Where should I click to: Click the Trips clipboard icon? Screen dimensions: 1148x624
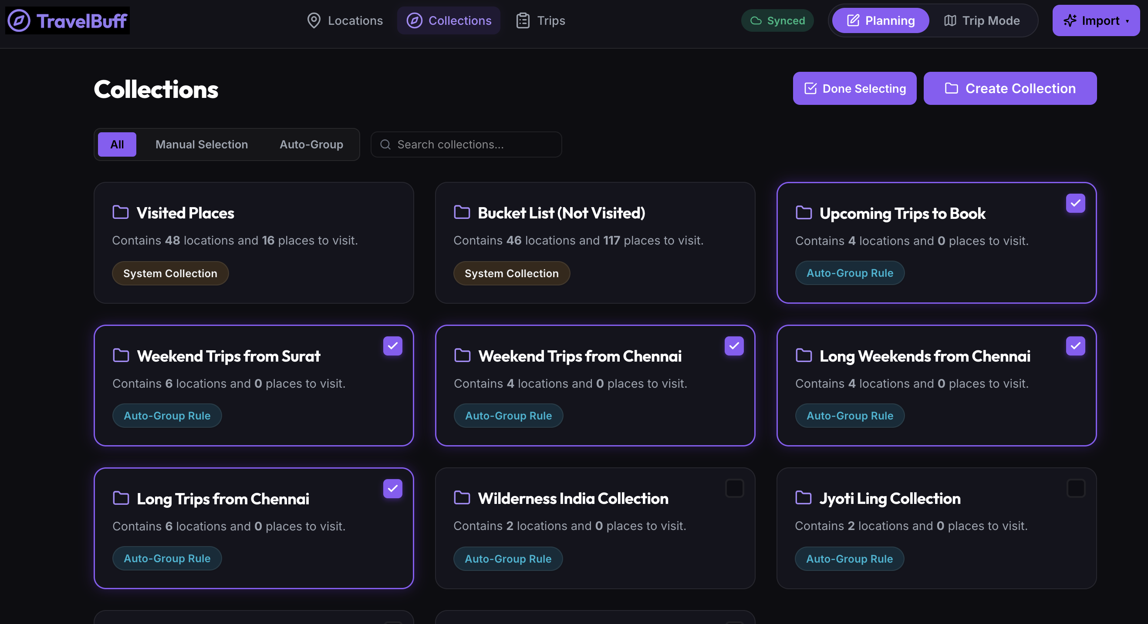coord(523,20)
